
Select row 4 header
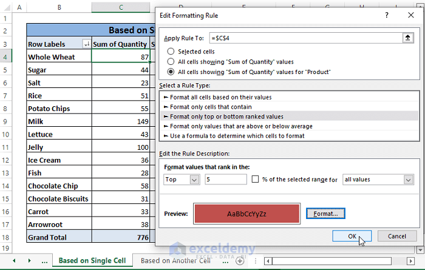coord(5,57)
